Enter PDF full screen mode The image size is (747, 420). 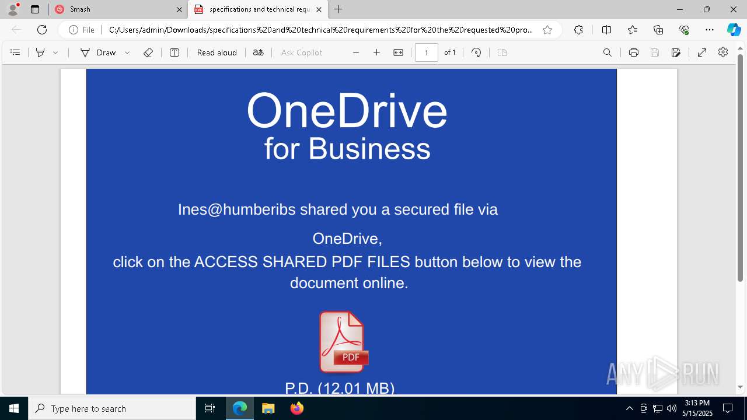pos(702,52)
